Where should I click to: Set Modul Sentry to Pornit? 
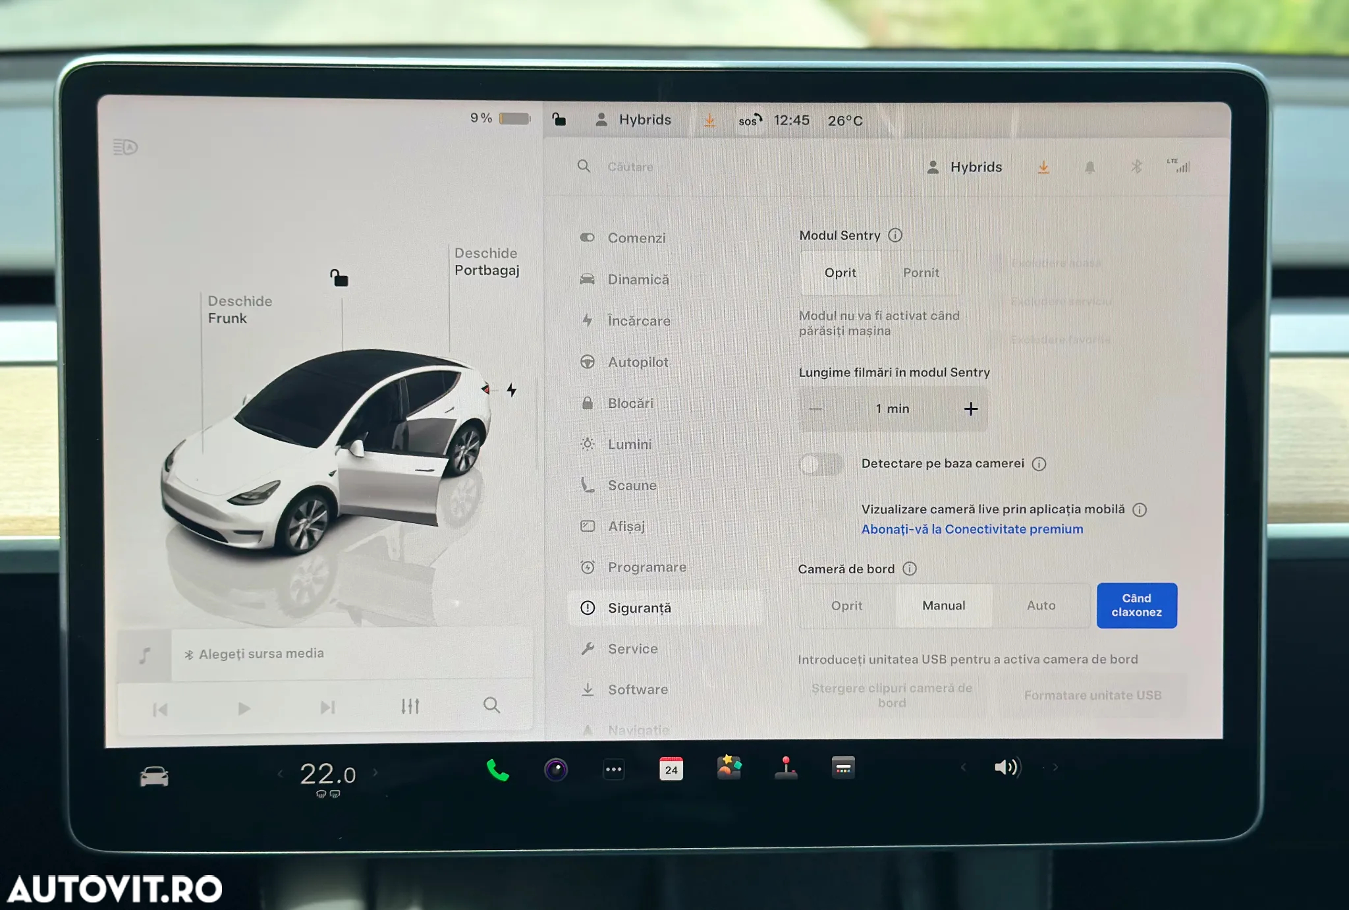point(921,273)
